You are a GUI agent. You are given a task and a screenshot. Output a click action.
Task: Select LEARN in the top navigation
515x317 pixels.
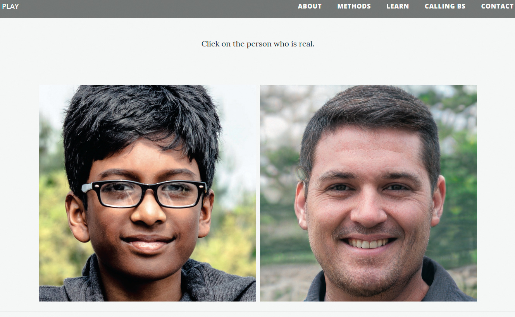point(398,6)
